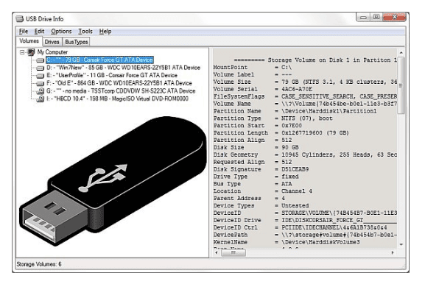Click the Partition Name \Device\Harddisk1\Partition1 value
Screen dimensions: 425x284
click(x=329, y=111)
